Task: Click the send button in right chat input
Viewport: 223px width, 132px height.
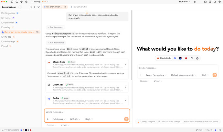Action: 215,75
